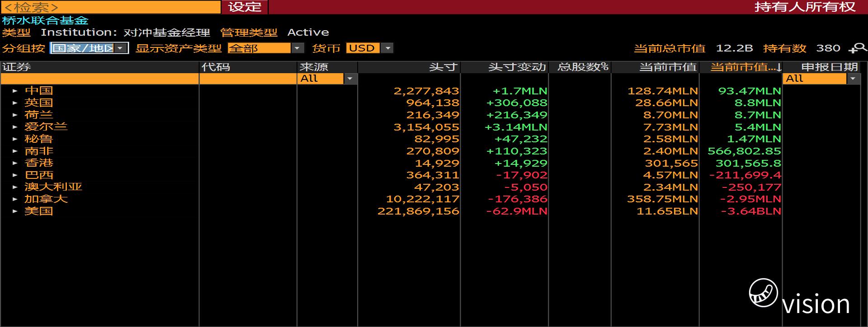
Task: Click the sorted 当前市值...↓ column header
Action: coord(741,67)
